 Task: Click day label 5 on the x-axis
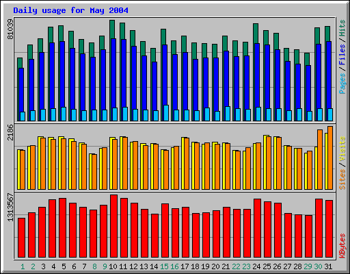(x=64, y=266)
